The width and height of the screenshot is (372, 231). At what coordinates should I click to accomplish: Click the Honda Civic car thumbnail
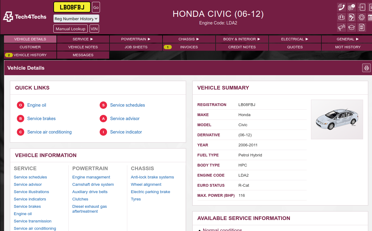pyautogui.click(x=337, y=119)
